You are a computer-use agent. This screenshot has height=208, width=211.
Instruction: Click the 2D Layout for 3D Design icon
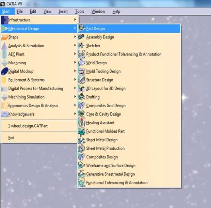click(81, 89)
